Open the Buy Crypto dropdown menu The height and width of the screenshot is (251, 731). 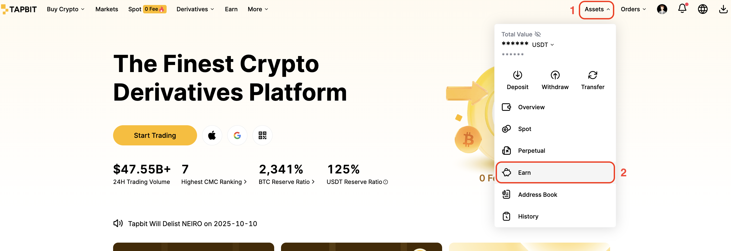(x=66, y=9)
